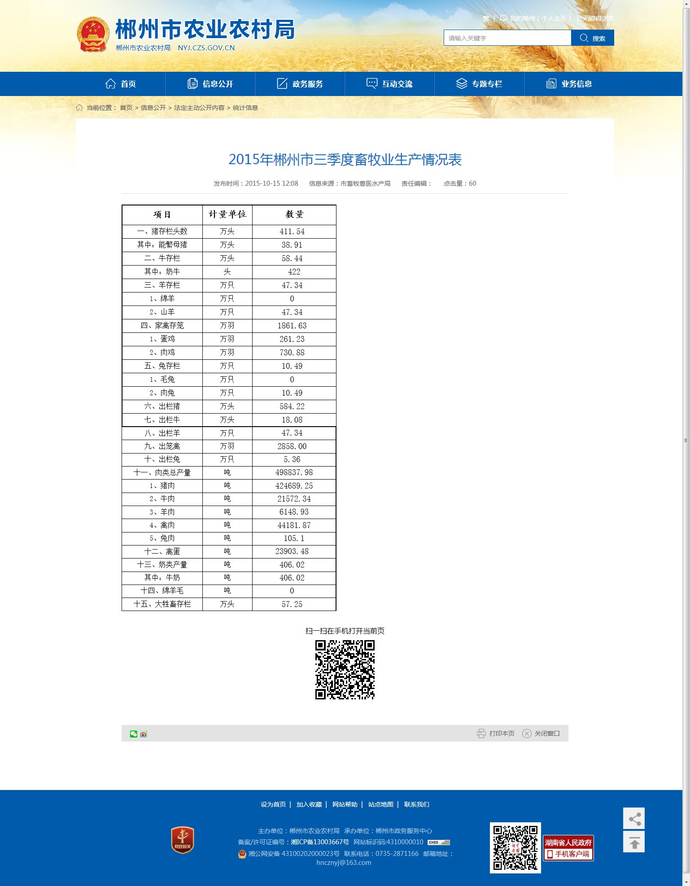Click the back-to-top arrow icon
The image size is (690, 886).
click(634, 842)
